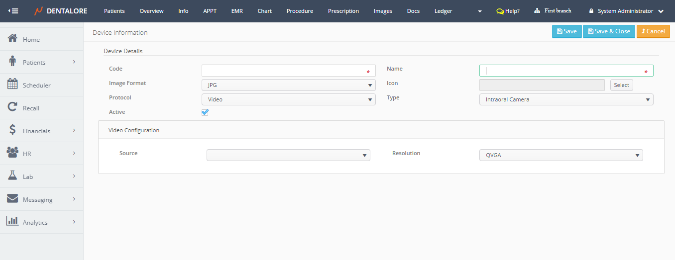The image size is (675, 260).
Task: Click the Scheduler calendar icon
Action: click(x=13, y=85)
